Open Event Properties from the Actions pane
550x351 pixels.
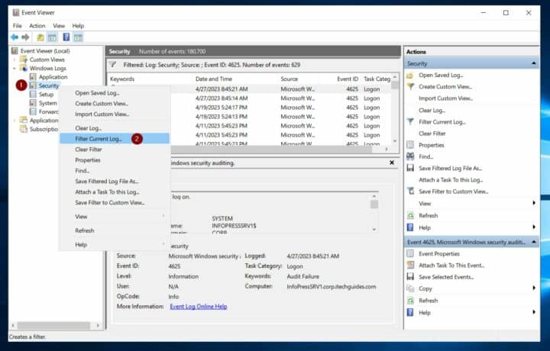click(x=438, y=253)
